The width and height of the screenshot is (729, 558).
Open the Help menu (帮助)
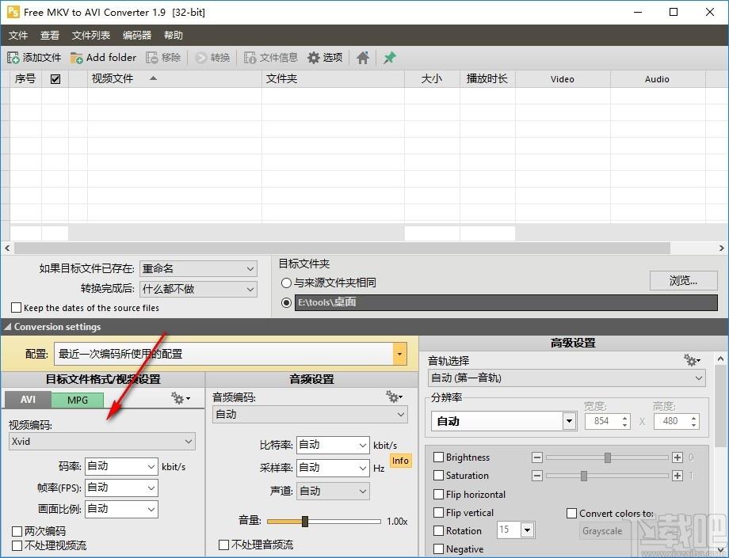click(173, 36)
